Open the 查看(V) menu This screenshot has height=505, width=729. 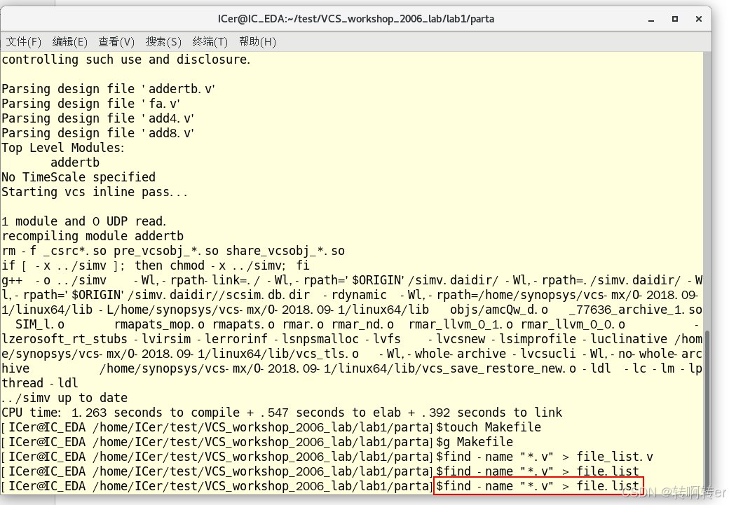pyautogui.click(x=116, y=41)
